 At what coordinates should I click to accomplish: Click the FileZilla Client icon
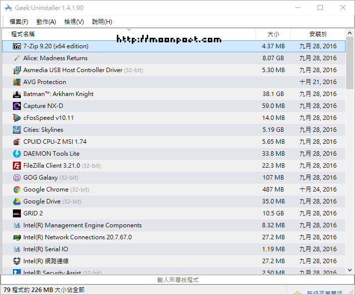(17, 166)
